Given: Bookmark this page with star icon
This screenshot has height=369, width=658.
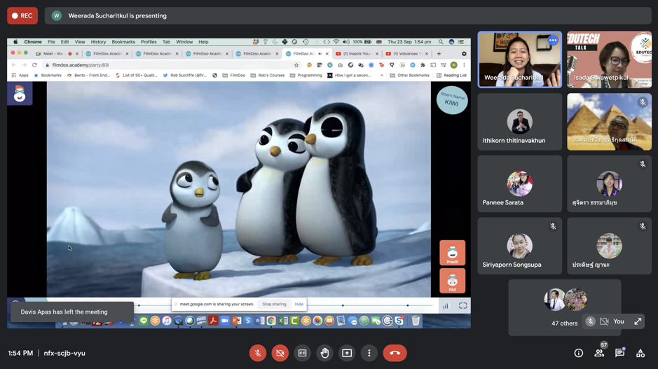Looking at the screenshot, I should tap(296, 65).
